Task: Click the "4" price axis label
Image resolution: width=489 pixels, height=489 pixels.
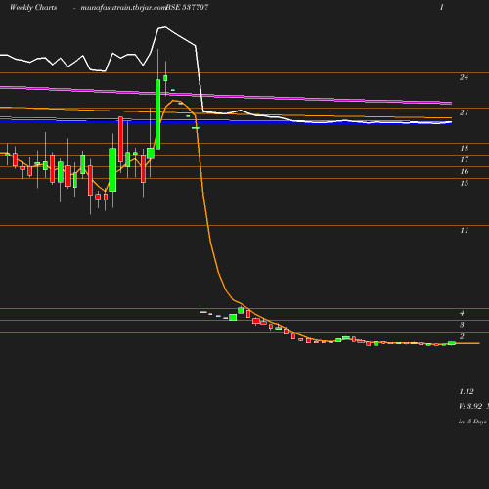Action: (462, 313)
